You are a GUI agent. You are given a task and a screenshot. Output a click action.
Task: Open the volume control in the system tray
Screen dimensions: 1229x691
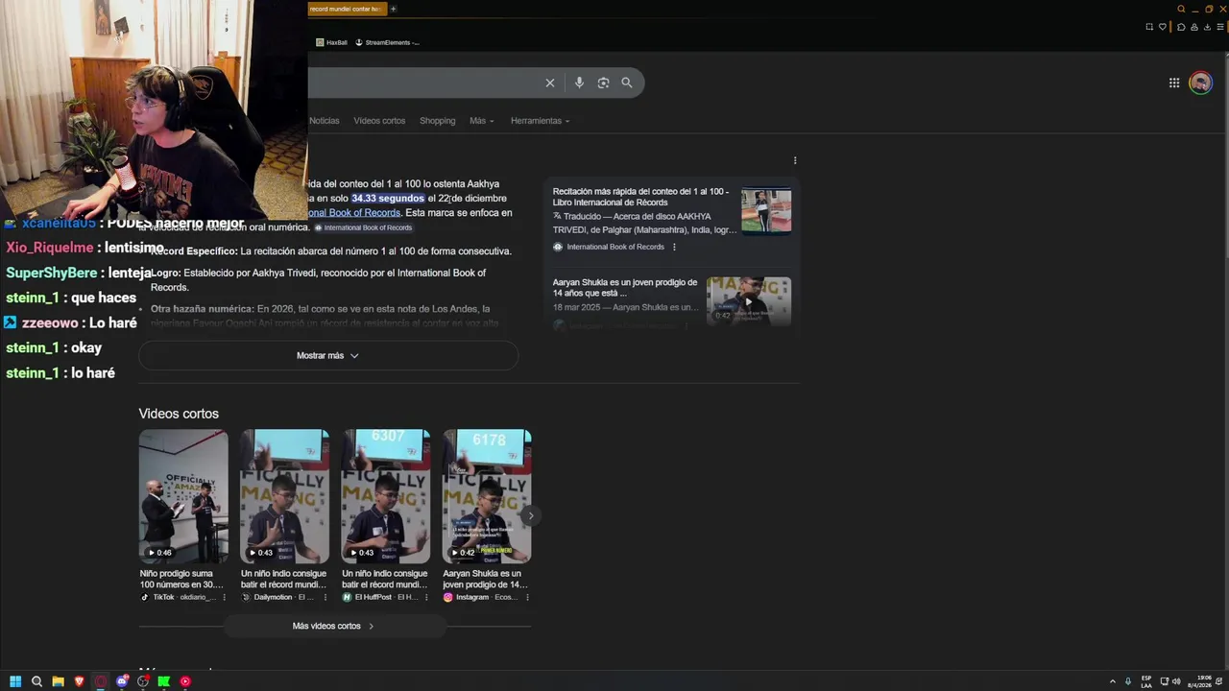1176,681
